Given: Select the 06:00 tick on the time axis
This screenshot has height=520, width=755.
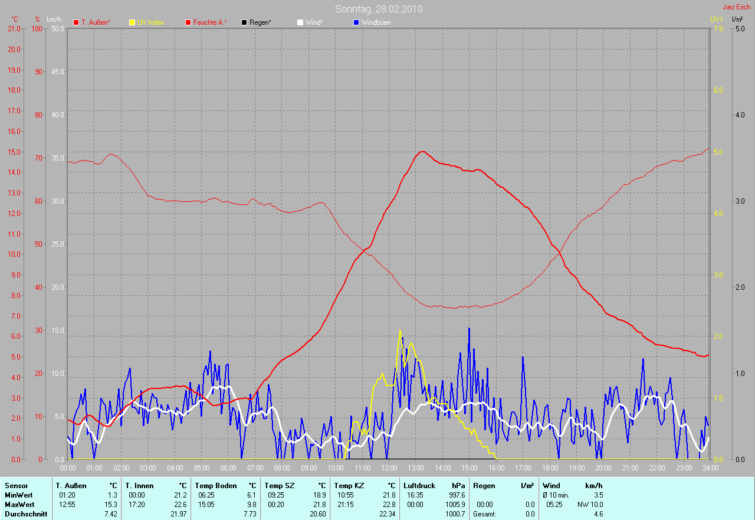Looking at the screenshot, I should [x=228, y=468].
